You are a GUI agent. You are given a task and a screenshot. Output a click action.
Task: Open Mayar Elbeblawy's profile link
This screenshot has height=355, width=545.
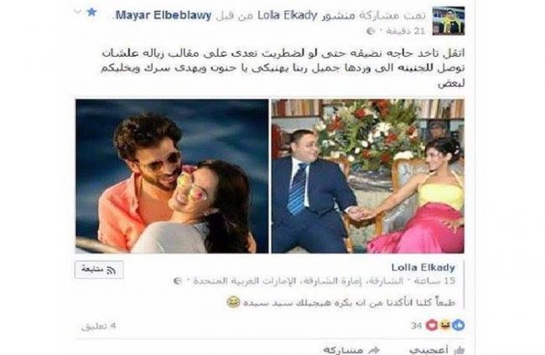[x=163, y=16]
